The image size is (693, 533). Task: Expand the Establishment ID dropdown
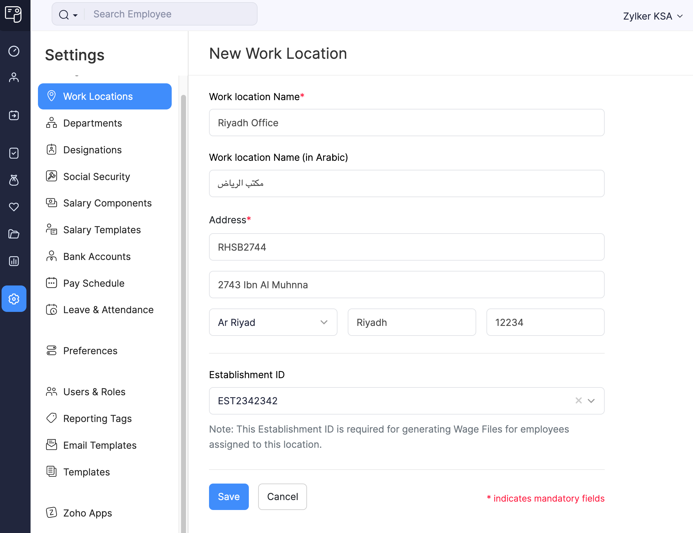(591, 401)
